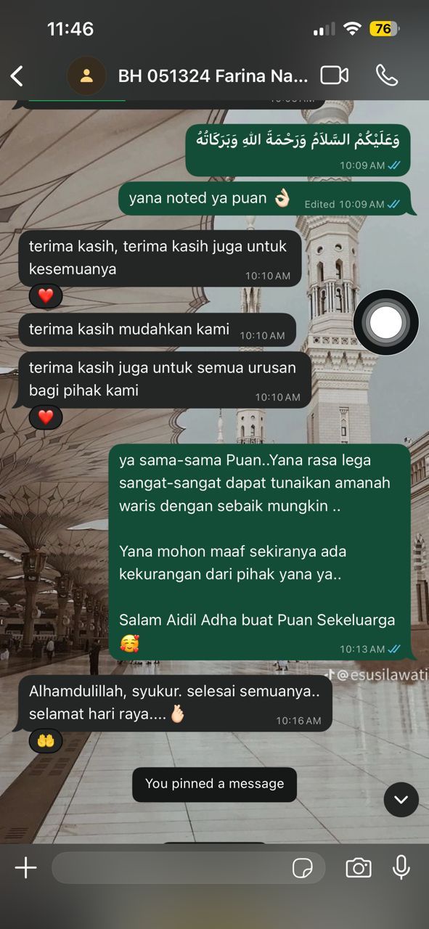Viewport: 429px width, 929px height.
Task: Record a voice message with the microphone
Action: 401,867
